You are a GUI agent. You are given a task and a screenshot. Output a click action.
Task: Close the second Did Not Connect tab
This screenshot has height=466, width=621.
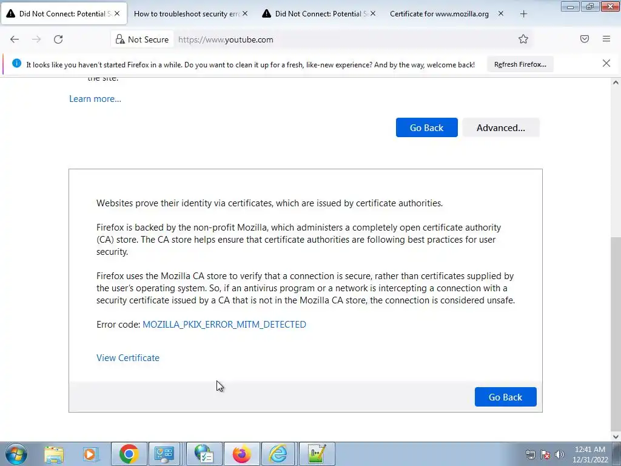[x=373, y=13]
